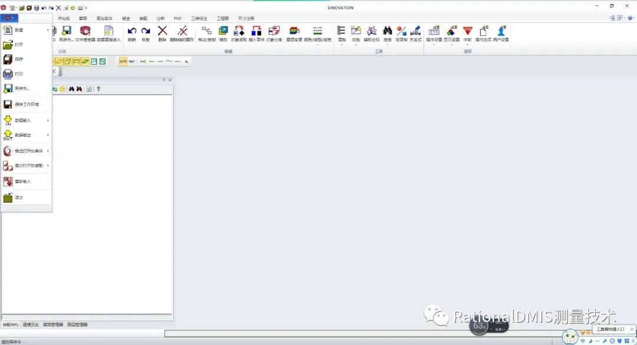Switch to the PMI ribbon tab
Screen dimensions: 637x345
tap(178, 18)
